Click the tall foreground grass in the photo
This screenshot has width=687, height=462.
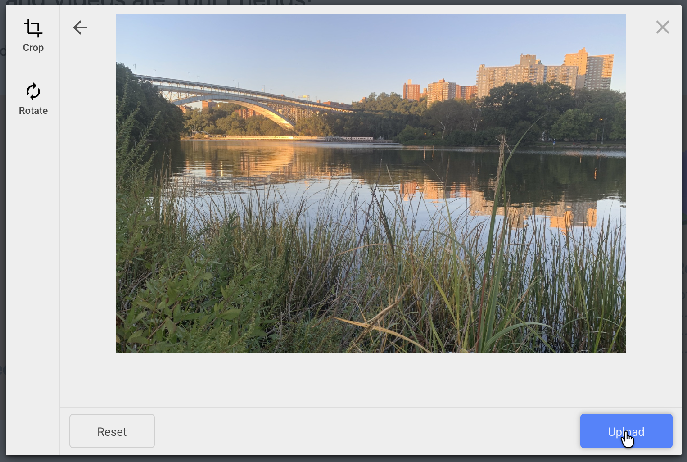tap(405, 279)
